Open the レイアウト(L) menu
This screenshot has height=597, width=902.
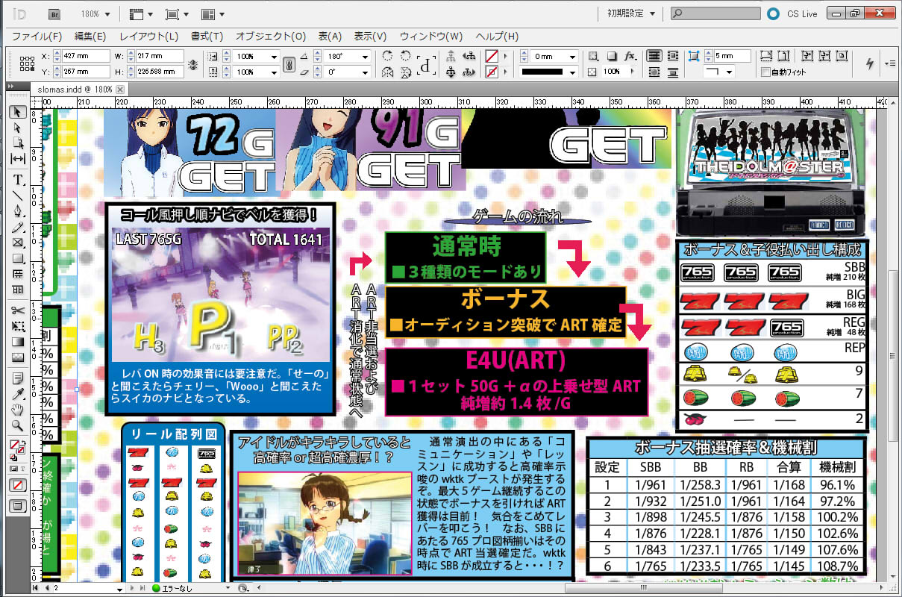coord(149,37)
